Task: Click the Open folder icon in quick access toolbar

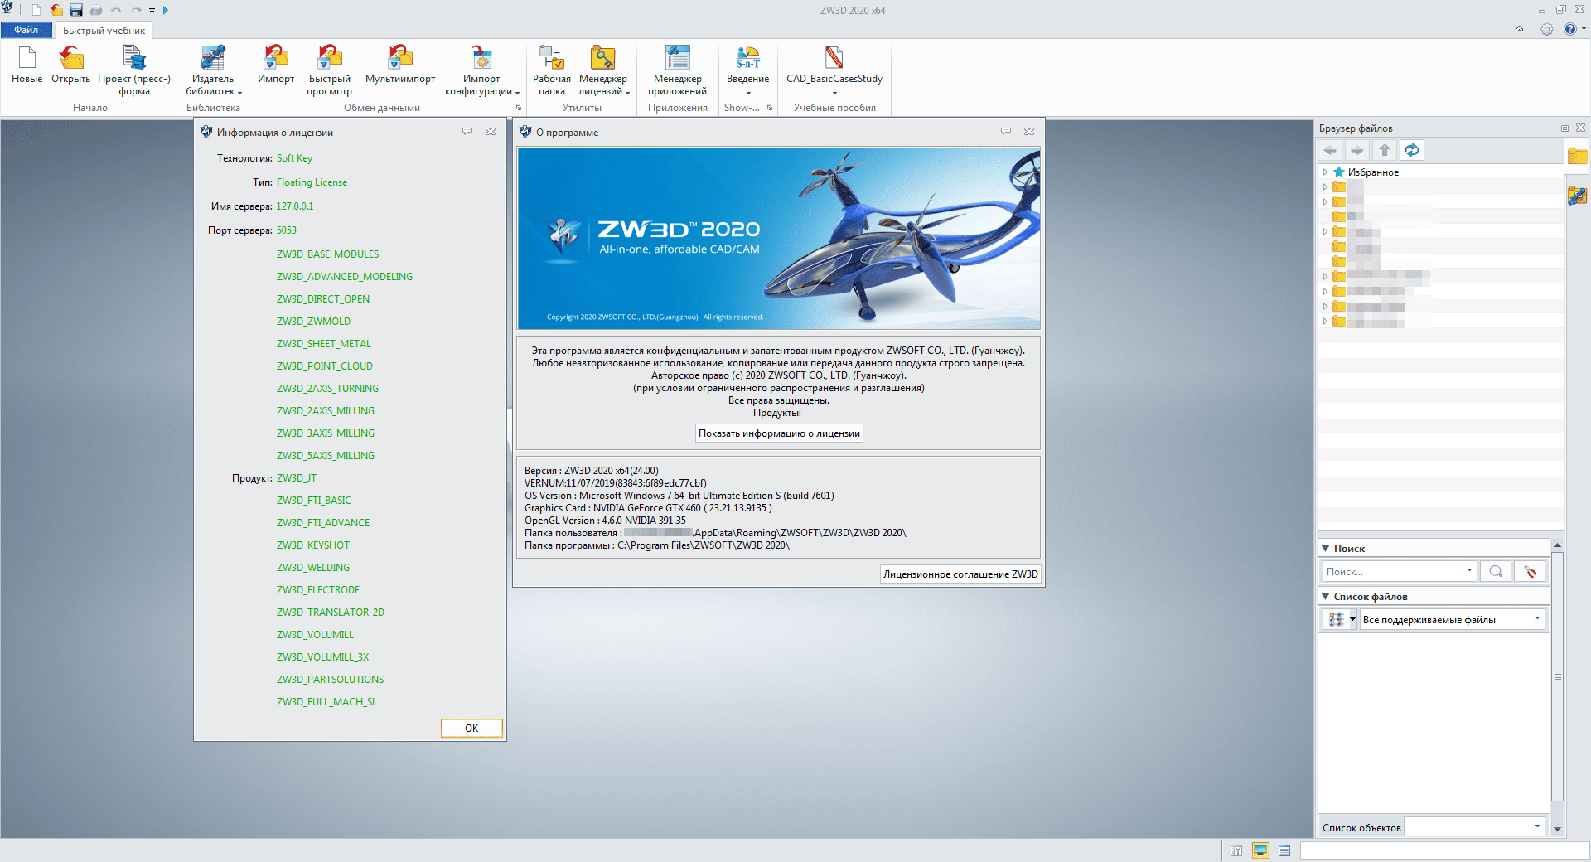Action: 56,10
